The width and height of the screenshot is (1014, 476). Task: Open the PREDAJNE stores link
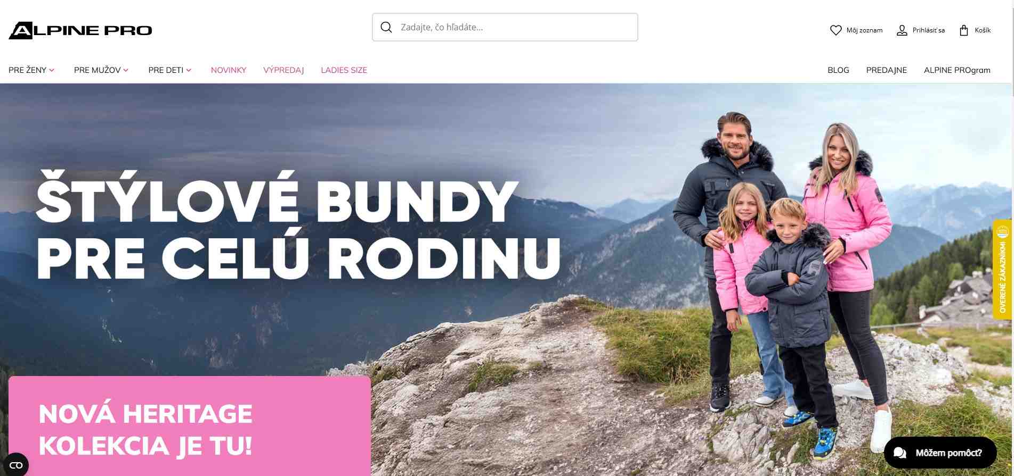point(887,70)
